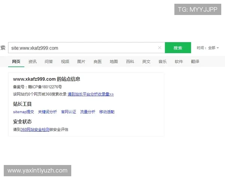Switch to the 问答 tab
The width and height of the screenshot is (225, 180).
pos(49,61)
